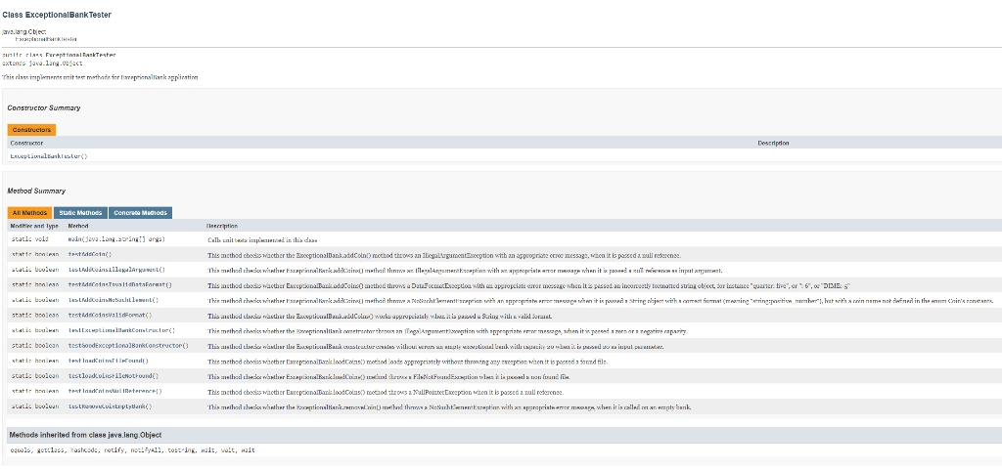Click the inherited equals method
1002x469 pixels.
pos(20,450)
